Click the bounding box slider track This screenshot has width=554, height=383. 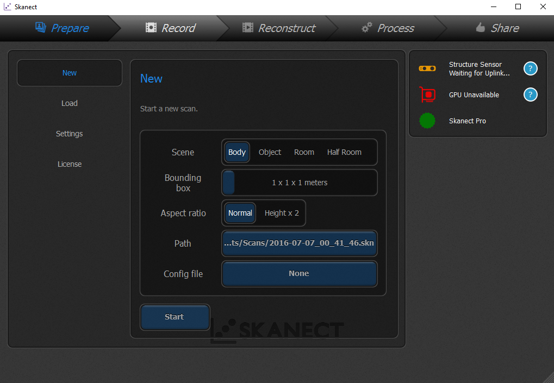[x=299, y=183]
